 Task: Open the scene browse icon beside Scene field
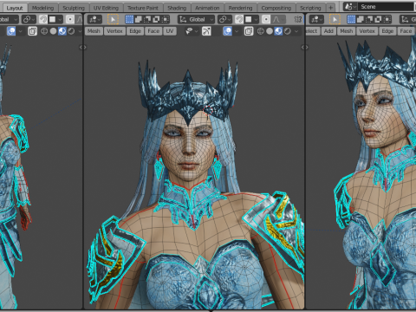pos(350,7)
